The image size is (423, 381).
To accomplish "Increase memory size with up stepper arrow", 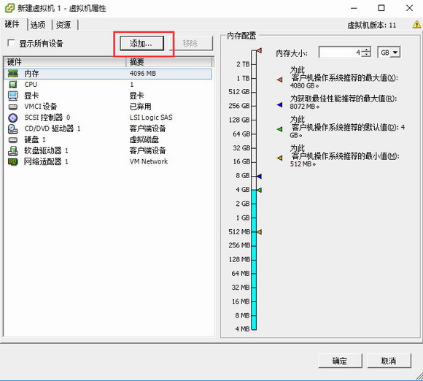I will [x=366, y=50].
